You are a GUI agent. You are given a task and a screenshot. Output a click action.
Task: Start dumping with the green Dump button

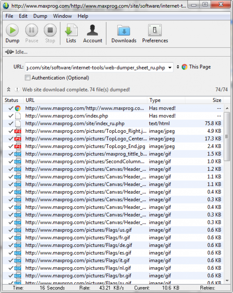tap(12, 34)
